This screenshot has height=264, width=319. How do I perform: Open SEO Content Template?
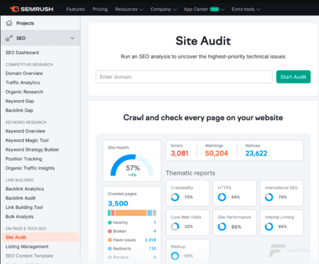(29, 256)
